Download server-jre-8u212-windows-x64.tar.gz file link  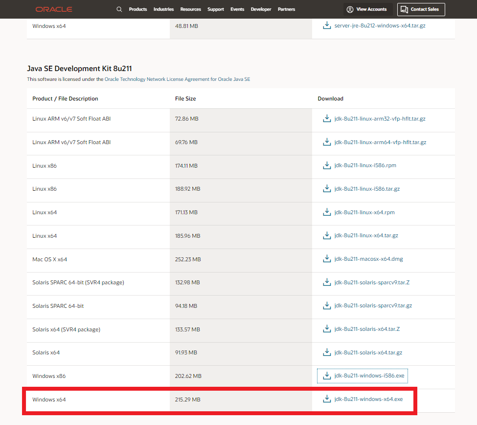[x=380, y=25]
